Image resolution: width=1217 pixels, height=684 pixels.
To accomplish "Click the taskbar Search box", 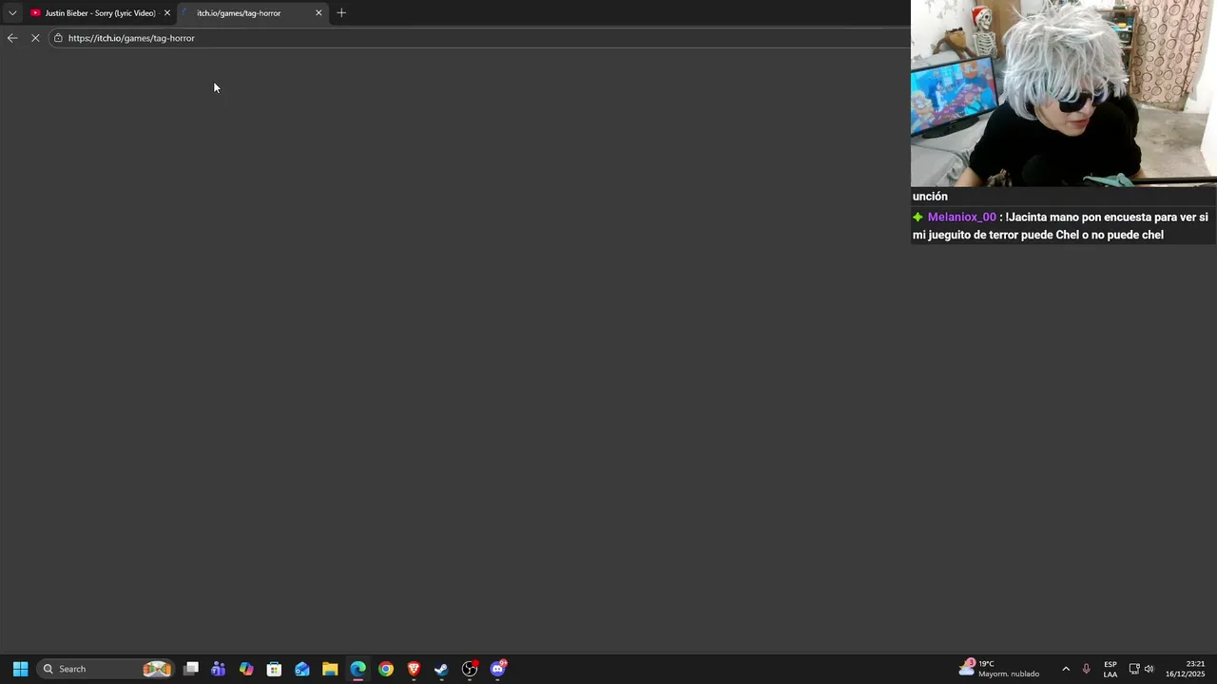I will [x=106, y=669].
